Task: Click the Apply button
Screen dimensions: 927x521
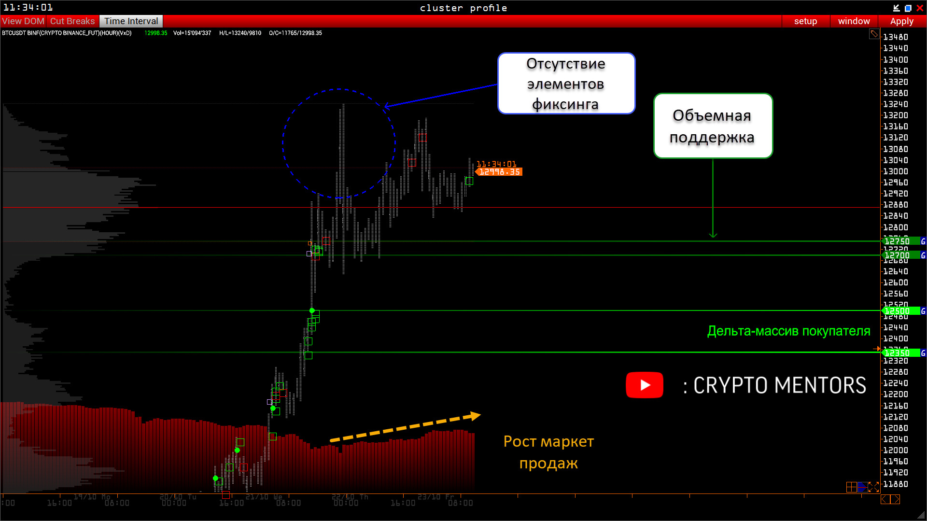Action: click(x=901, y=21)
